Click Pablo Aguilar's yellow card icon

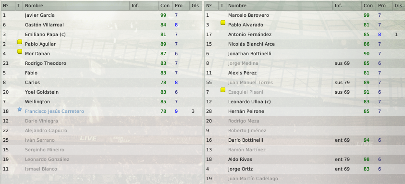click(x=20, y=42)
